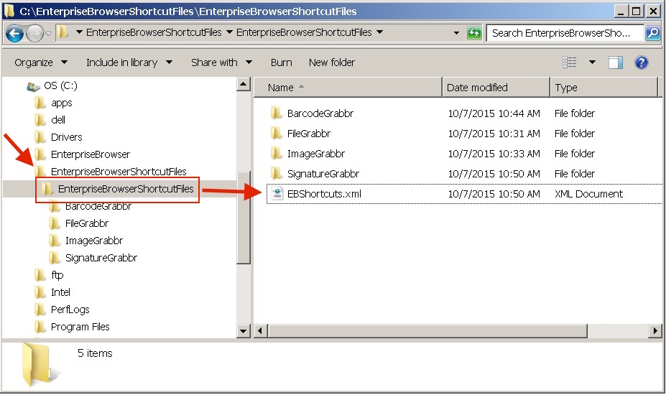This screenshot has width=666, height=395.
Task: Toggle the preview pane icon
Action: (x=616, y=62)
